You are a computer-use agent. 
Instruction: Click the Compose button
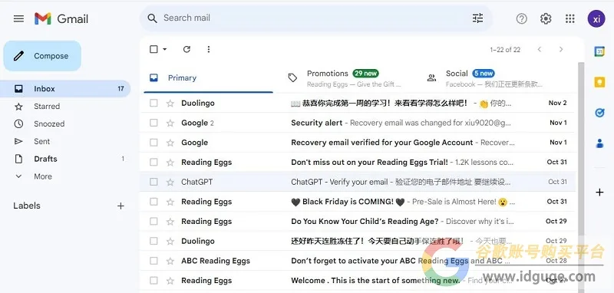click(x=42, y=56)
